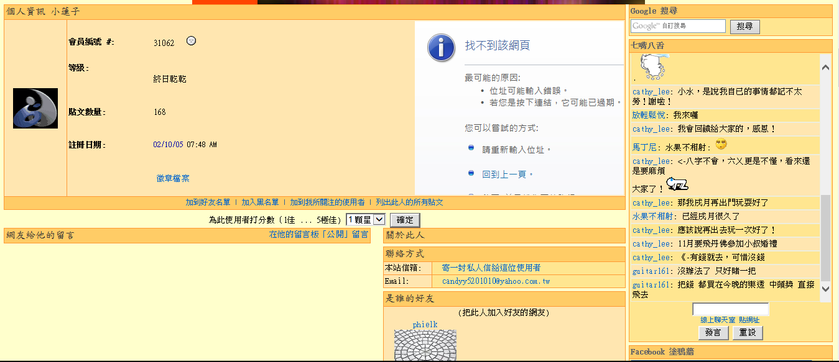Click the smiley emoticon beside member number 31062
839x362 pixels.
tap(191, 40)
